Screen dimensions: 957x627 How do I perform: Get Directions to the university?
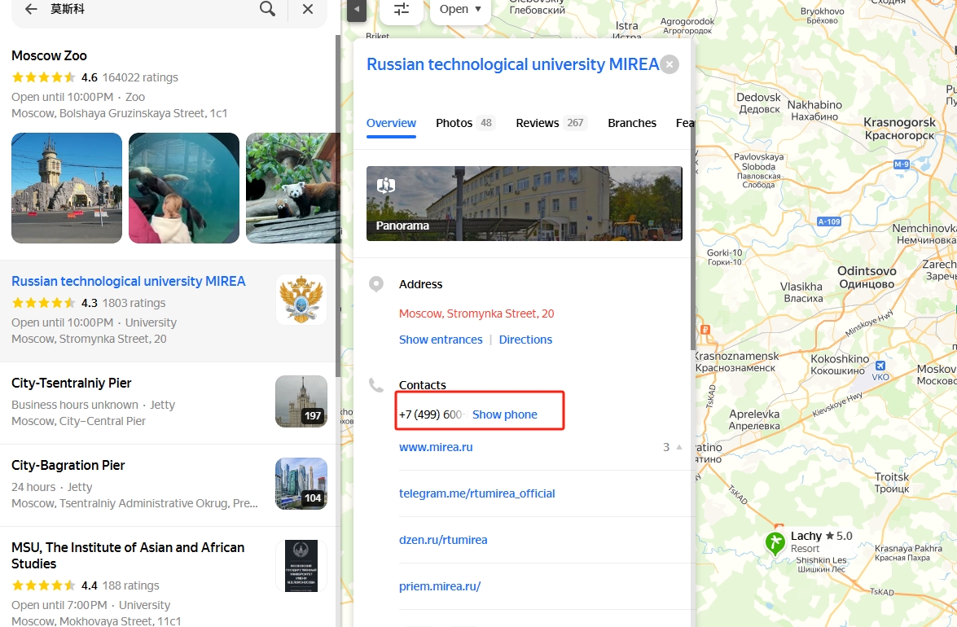pos(525,340)
